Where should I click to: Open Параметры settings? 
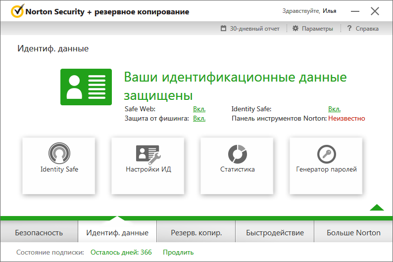tap(317, 29)
